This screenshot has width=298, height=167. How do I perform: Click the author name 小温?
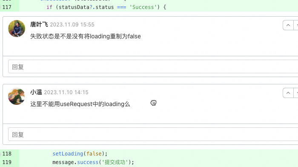[x=36, y=92]
